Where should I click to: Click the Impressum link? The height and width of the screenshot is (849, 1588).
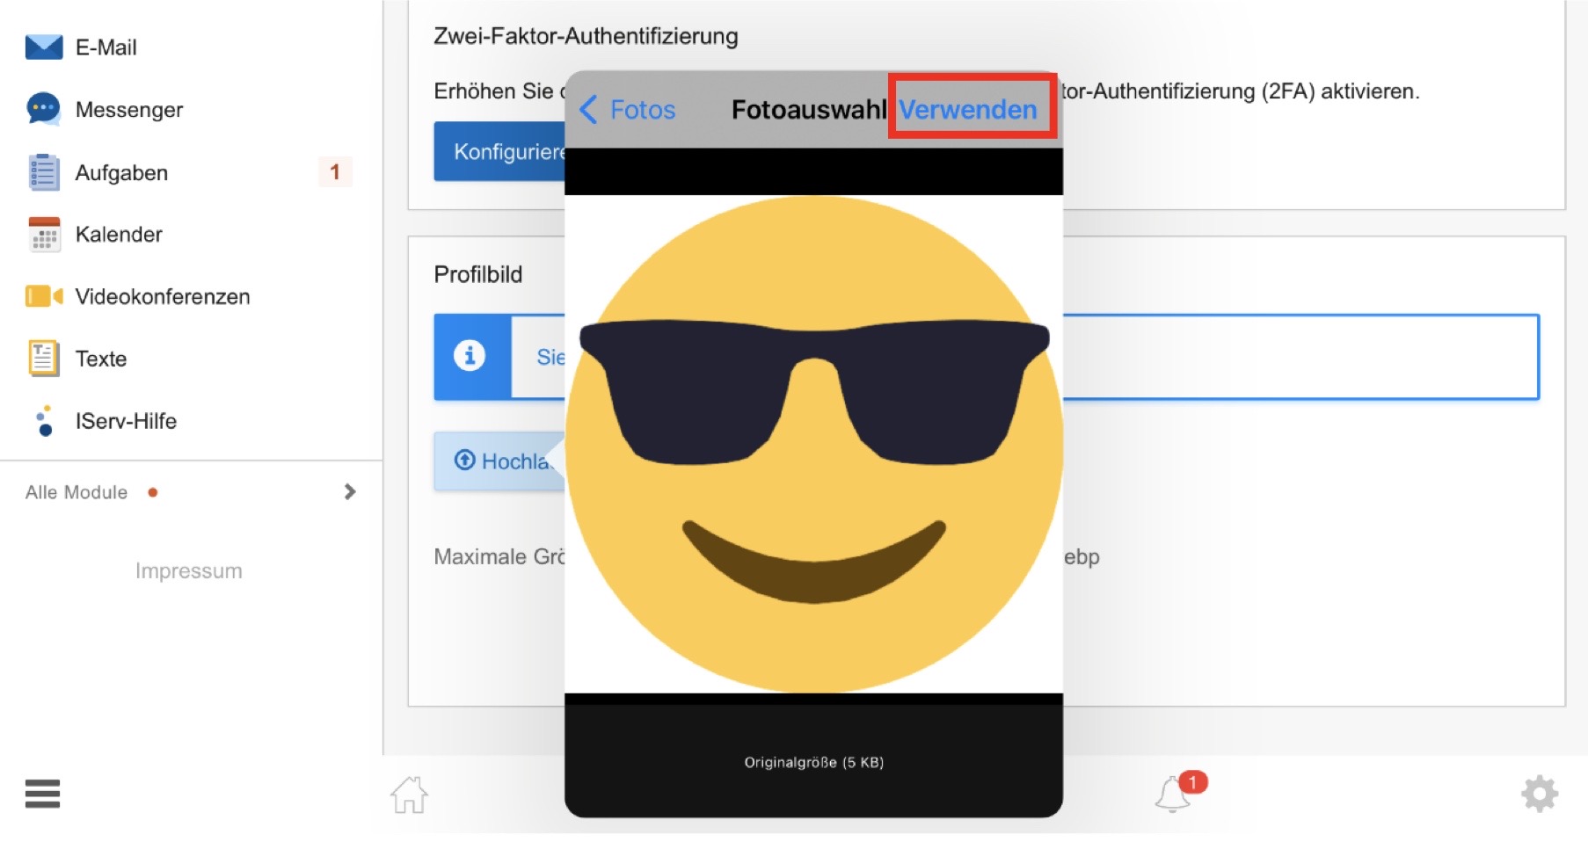point(188,571)
